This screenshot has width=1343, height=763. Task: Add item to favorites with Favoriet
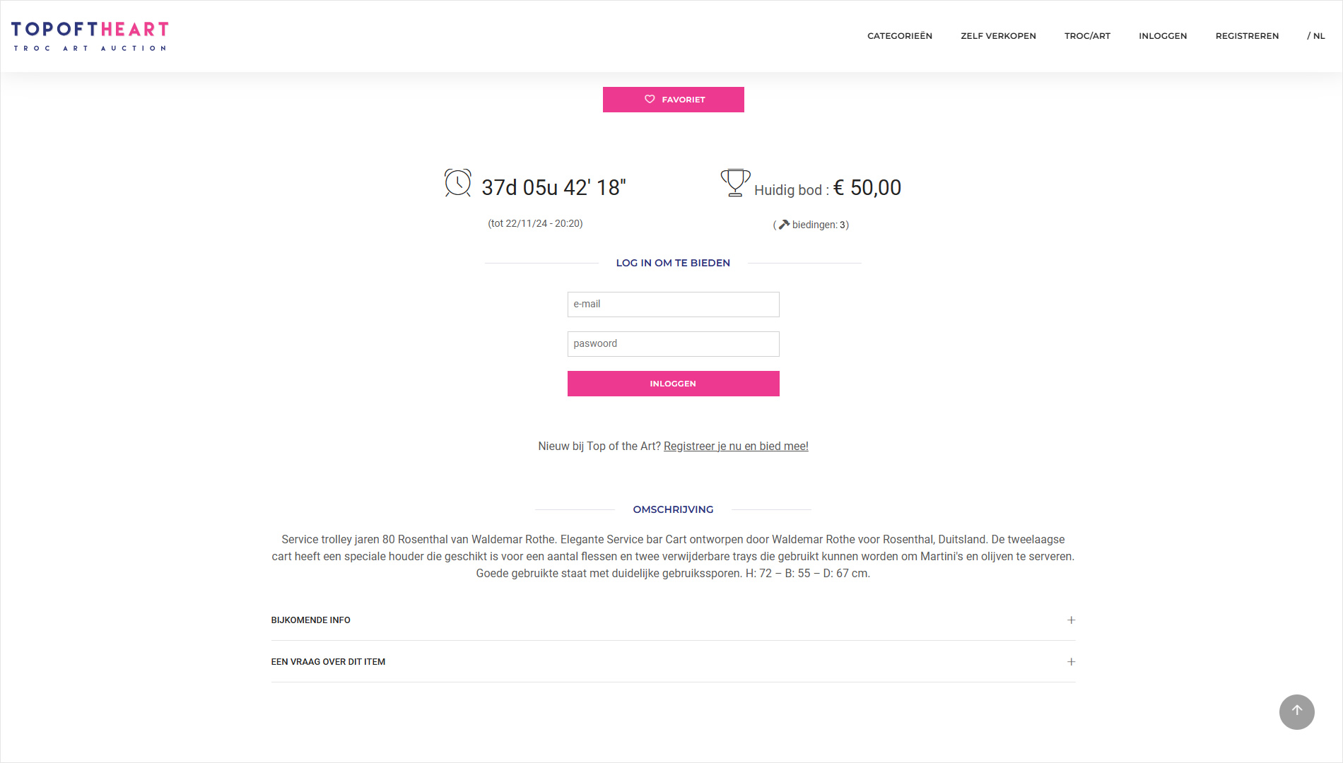tap(673, 100)
